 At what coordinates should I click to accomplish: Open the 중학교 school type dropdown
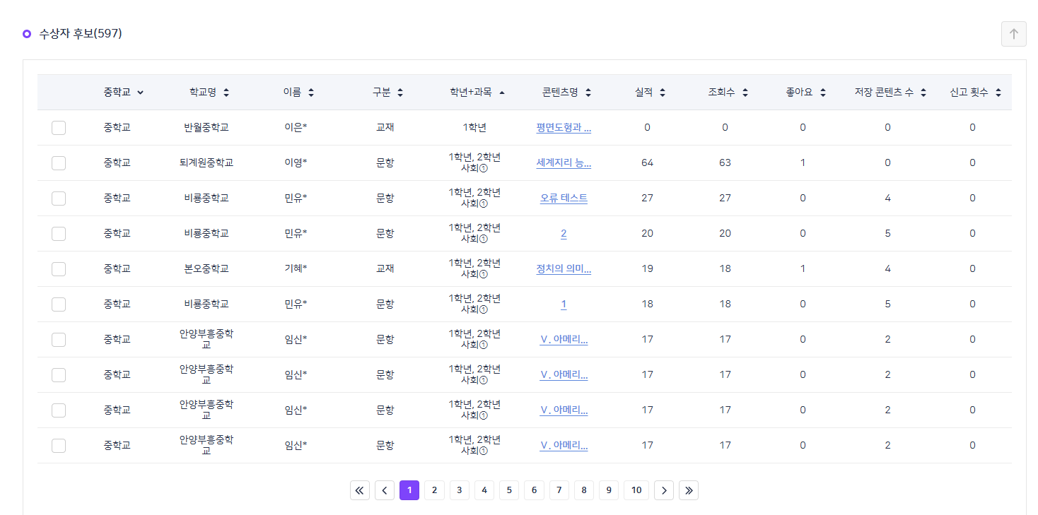124,93
